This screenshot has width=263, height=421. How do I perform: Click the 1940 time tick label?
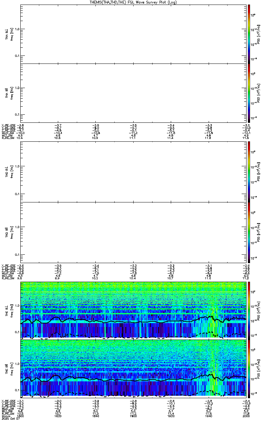[208, 416]
